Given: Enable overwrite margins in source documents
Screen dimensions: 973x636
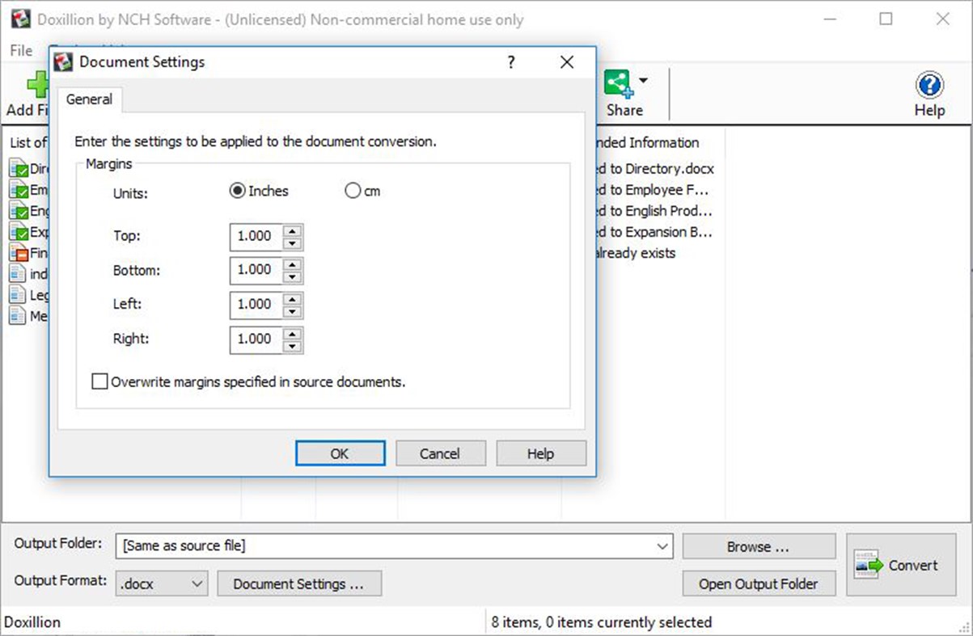Looking at the screenshot, I should click(99, 381).
